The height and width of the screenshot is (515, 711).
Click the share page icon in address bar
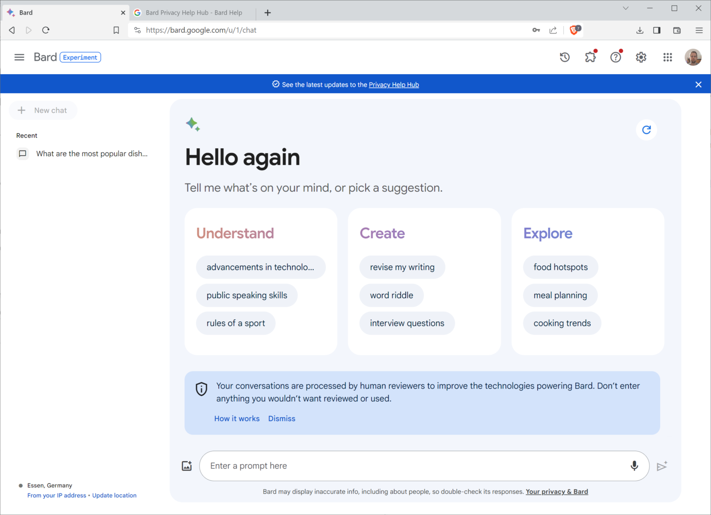553,30
